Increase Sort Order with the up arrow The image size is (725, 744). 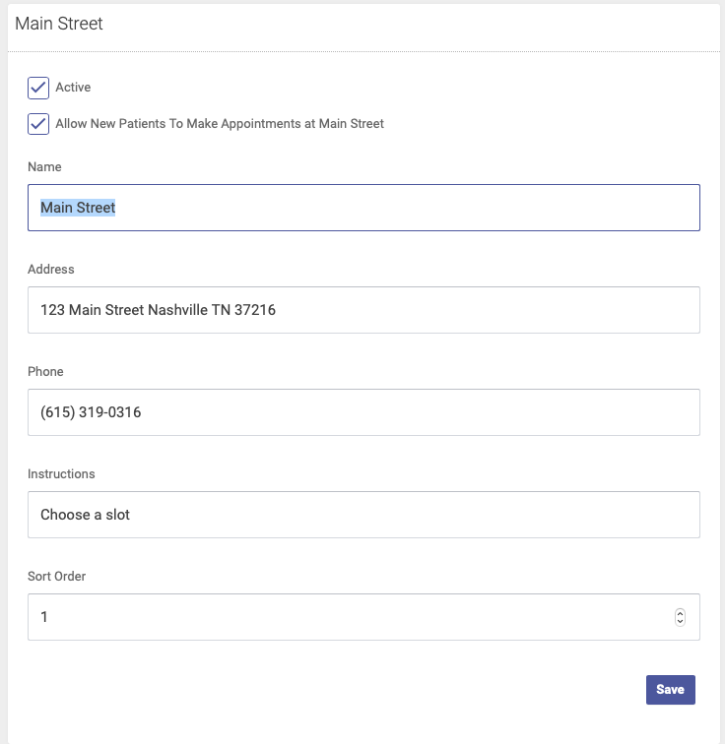click(680, 613)
